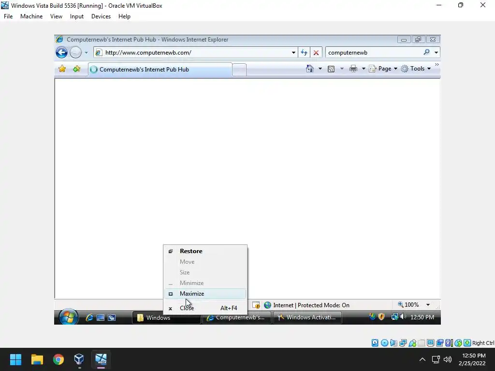Click VirtualBox network adapter indicator
Viewport: 495px width, 371px height.
tap(403, 343)
